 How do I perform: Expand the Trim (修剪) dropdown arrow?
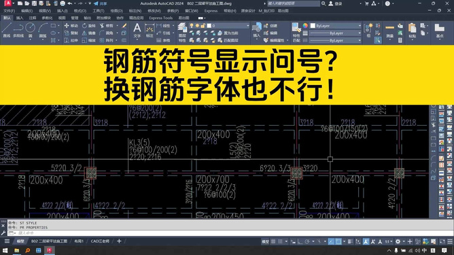point(118,26)
